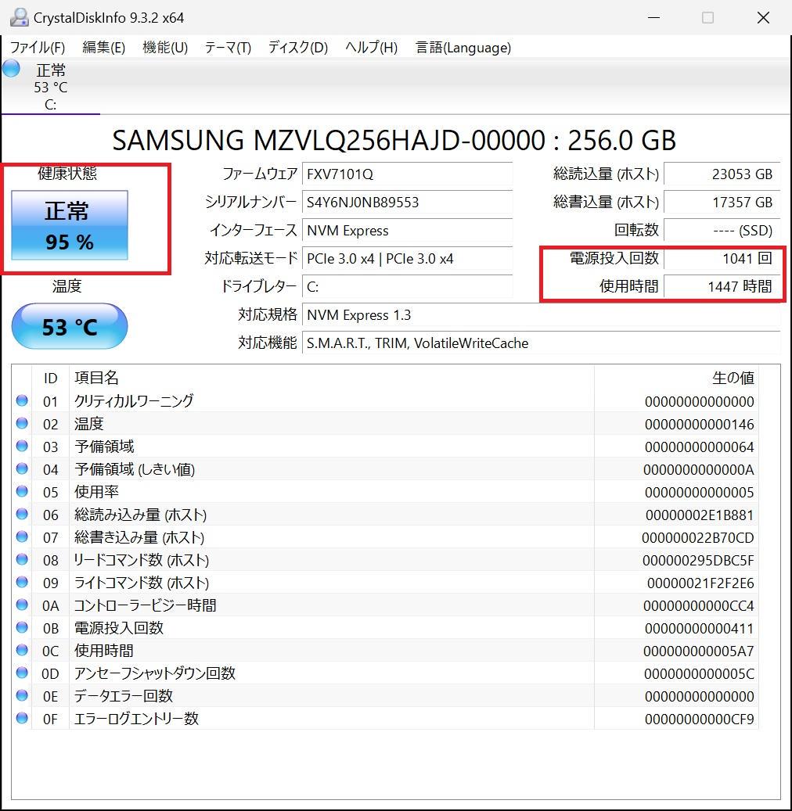Click status orb for row 02 温度

coord(22,423)
